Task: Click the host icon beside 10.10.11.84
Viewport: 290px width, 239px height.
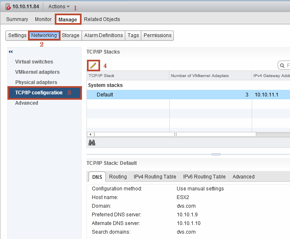Action: (8, 7)
